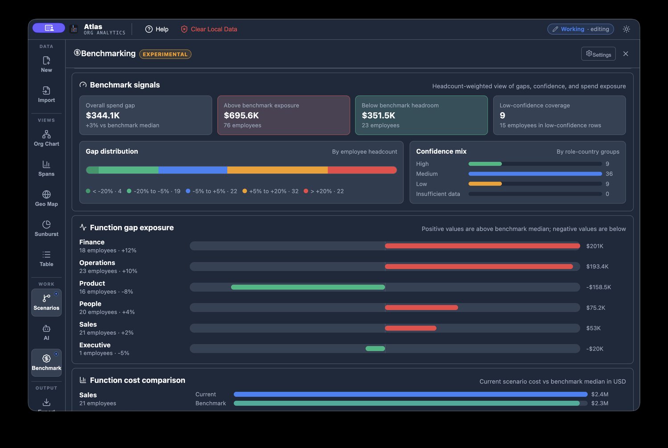The height and width of the screenshot is (448, 668).
Task: Click the 'Executive' function label
Action: (x=95, y=345)
